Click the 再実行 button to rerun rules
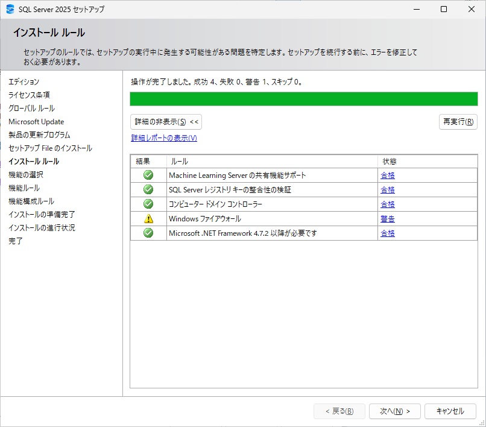 pos(458,121)
